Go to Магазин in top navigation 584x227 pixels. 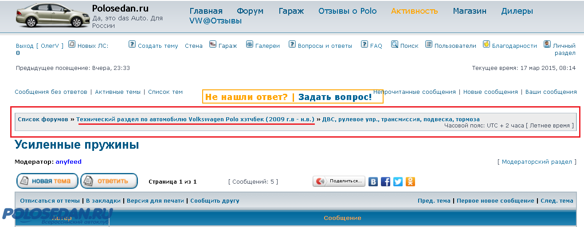(470, 11)
